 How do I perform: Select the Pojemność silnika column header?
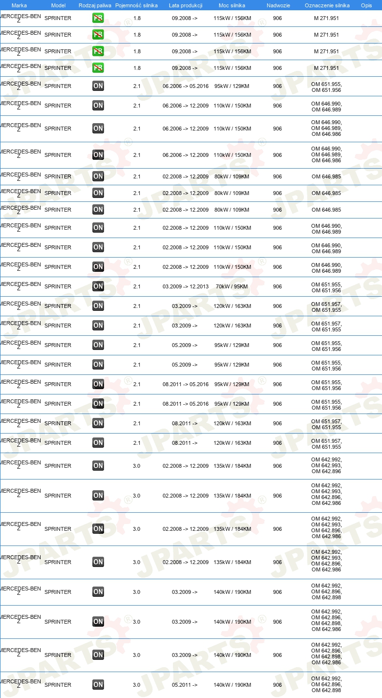pos(136,5)
